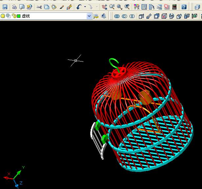
Task: Open the Tool Palettes window
Action: click(x=152, y=7)
